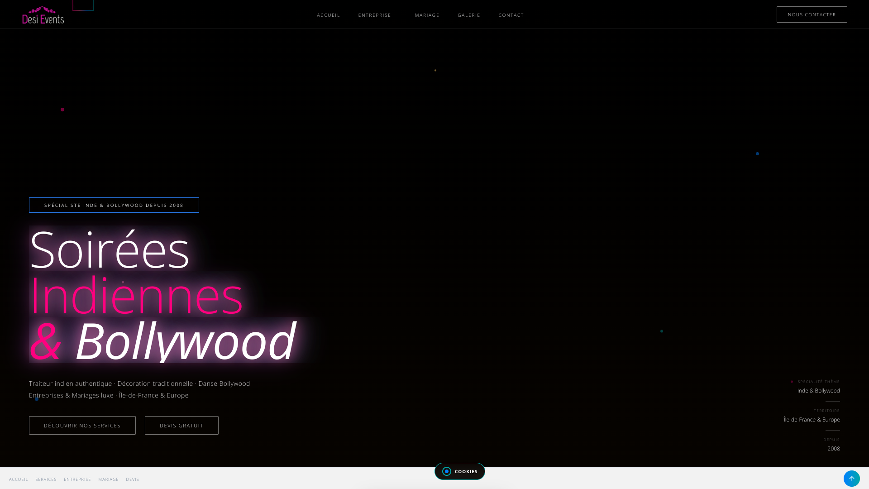Open the Mariage menu item in the header
The image size is (869, 489).
[x=427, y=15]
